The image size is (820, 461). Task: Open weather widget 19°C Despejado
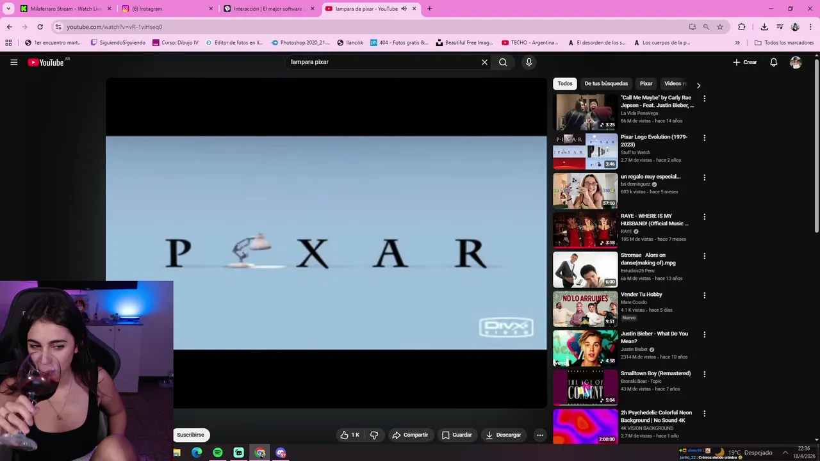(743, 453)
